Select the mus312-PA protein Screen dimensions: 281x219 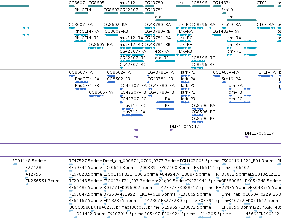tap(132, 115)
